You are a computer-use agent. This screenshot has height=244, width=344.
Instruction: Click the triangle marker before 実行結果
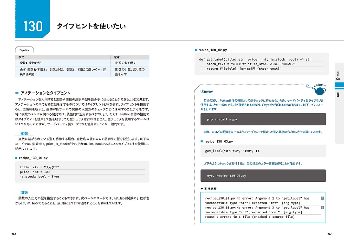202,189
